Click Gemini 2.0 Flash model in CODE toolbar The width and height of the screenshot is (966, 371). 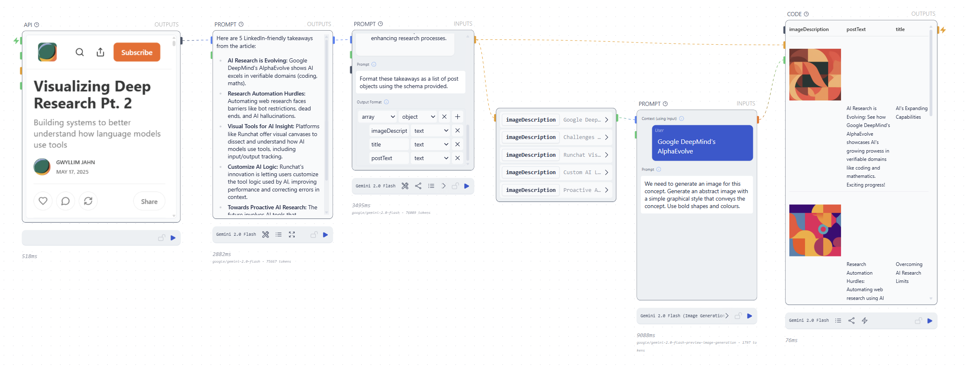(809, 321)
